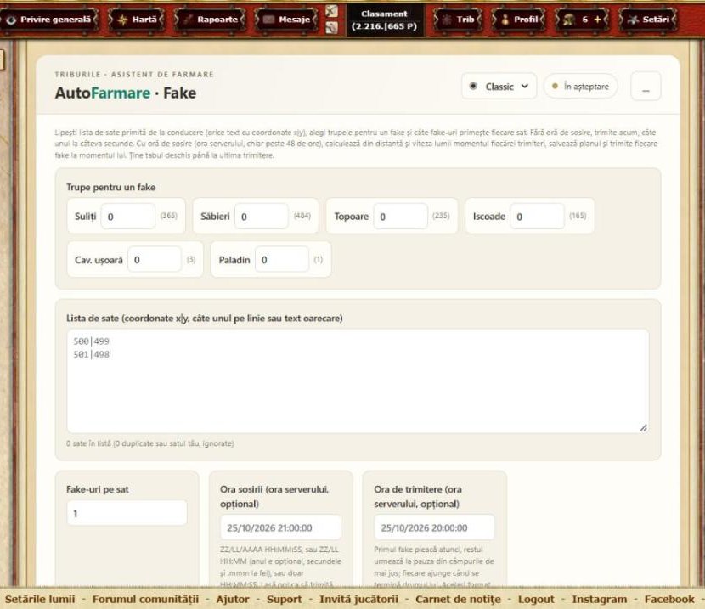Click the (235) available Topoare count
The width and height of the screenshot is (705, 609).
(x=441, y=216)
